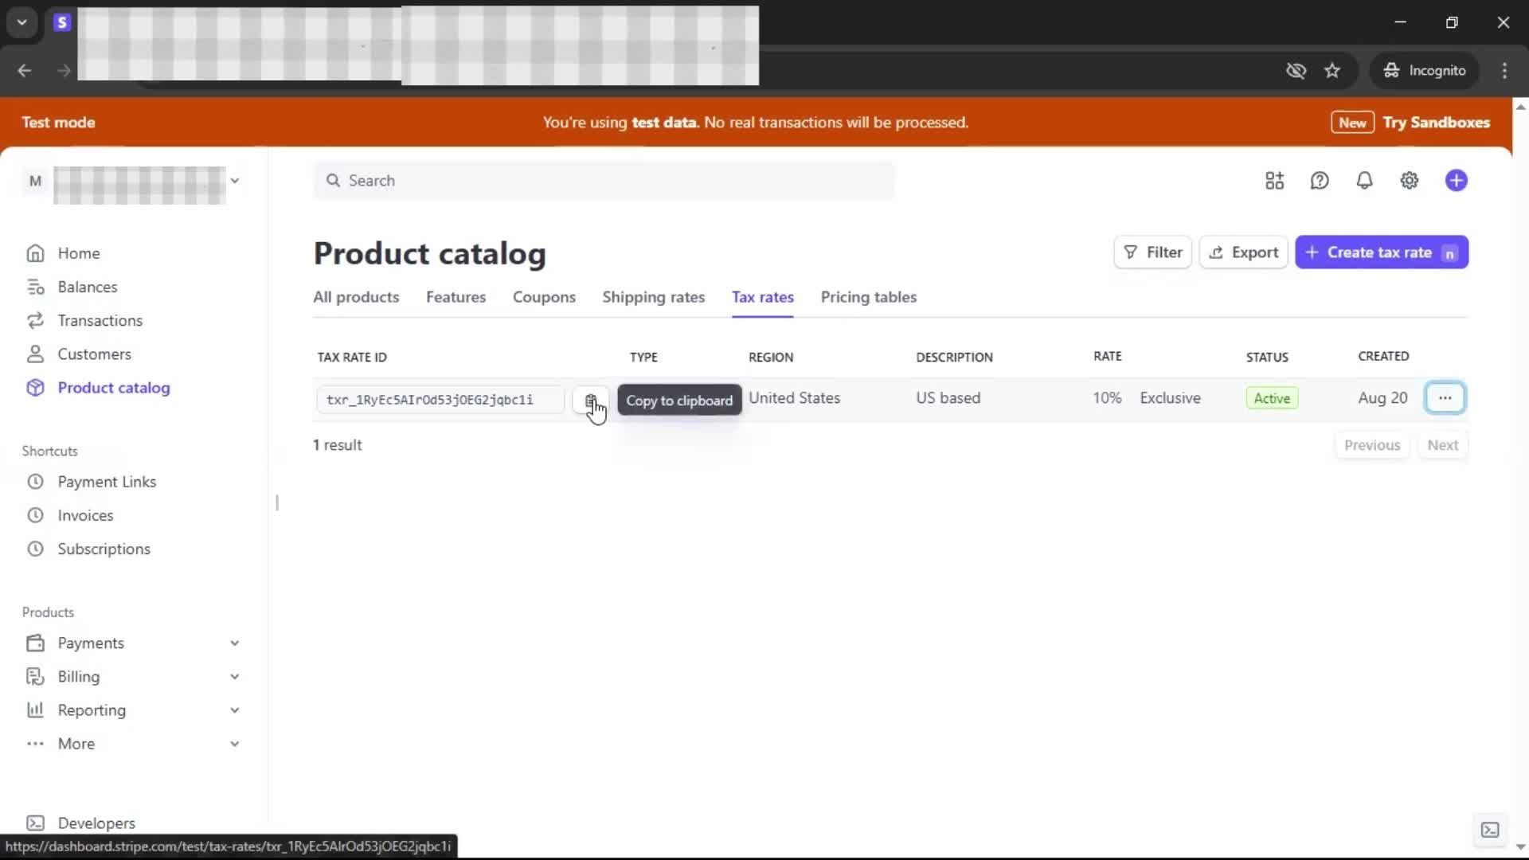The image size is (1529, 860).
Task: Click the Export button
Action: click(x=1243, y=252)
